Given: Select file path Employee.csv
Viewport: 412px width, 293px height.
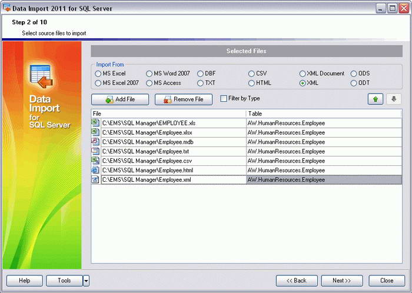Looking at the screenshot, I should (174, 161).
